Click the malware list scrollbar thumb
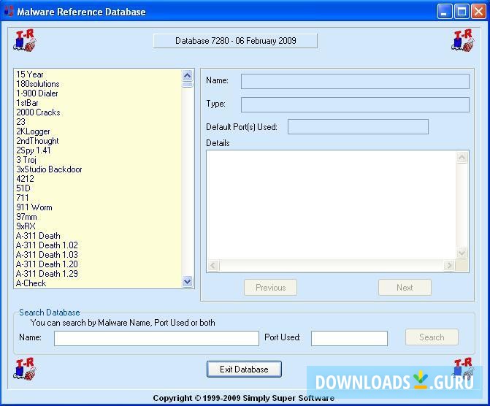 pyautogui.click(x=187, y=85)
